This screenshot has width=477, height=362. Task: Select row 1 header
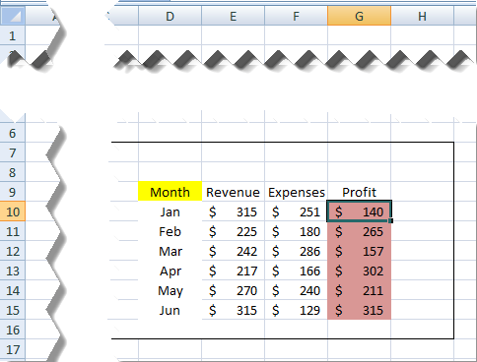[x=13, y=35]
